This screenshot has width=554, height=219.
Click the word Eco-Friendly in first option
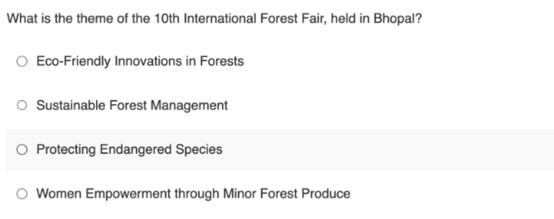pyautogui.click(x=73, y=61)
